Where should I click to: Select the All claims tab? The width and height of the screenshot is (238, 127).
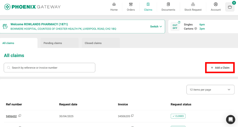tap(8, 43)
